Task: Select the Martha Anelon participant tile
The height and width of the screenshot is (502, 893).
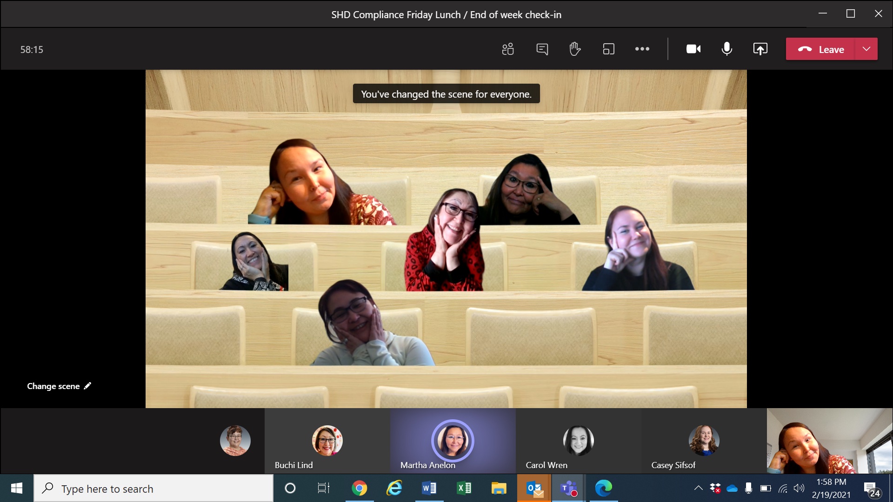Action: (x=453, y=442)
